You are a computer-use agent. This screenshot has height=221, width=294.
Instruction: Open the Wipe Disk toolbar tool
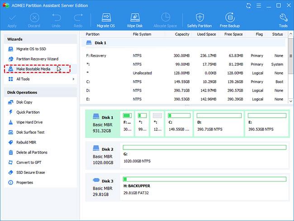pyautogui.click(x=135, y=20)
